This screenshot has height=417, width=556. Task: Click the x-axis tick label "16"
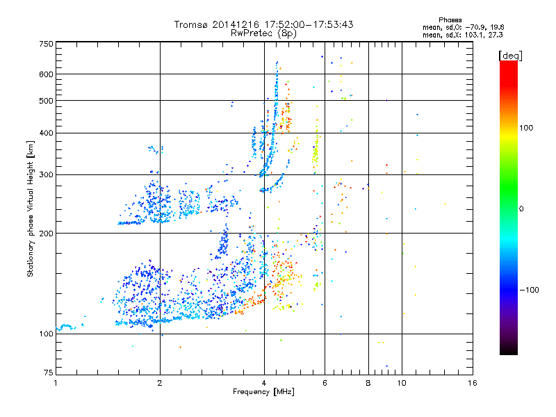[x=473, y=383]
